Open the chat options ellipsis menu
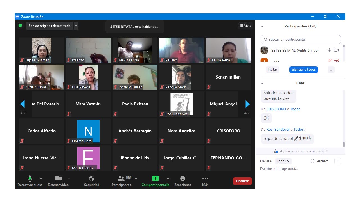360x202 pixels. point(338,161)
